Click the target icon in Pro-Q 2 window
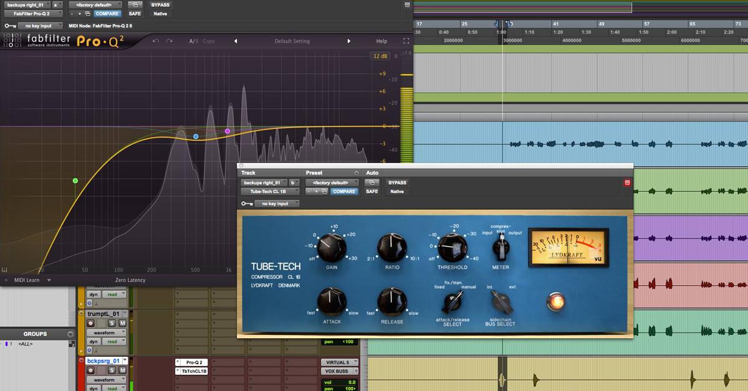Viewport: 748px width, 391px height. [x=407, y=5]
